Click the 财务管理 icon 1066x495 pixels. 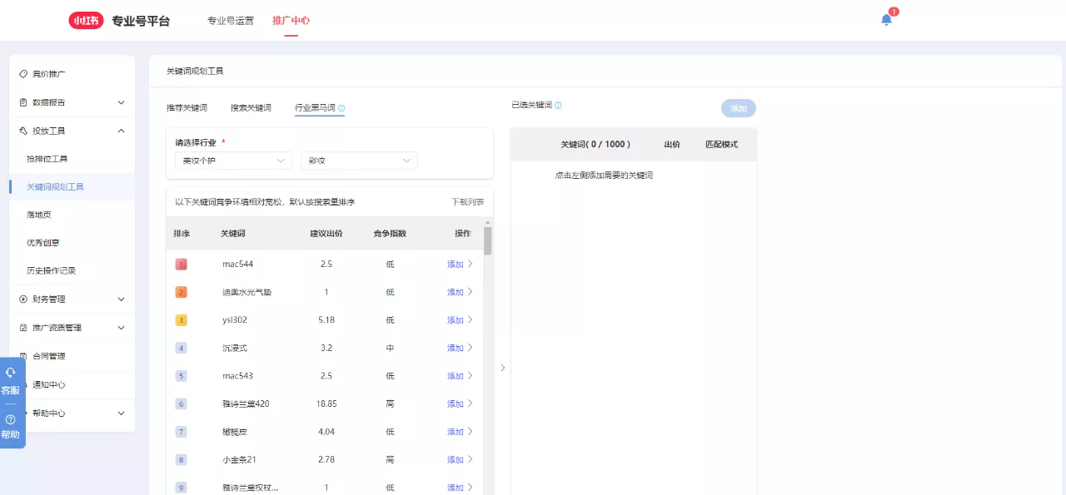pyautogui.click(x=23, y=299)
